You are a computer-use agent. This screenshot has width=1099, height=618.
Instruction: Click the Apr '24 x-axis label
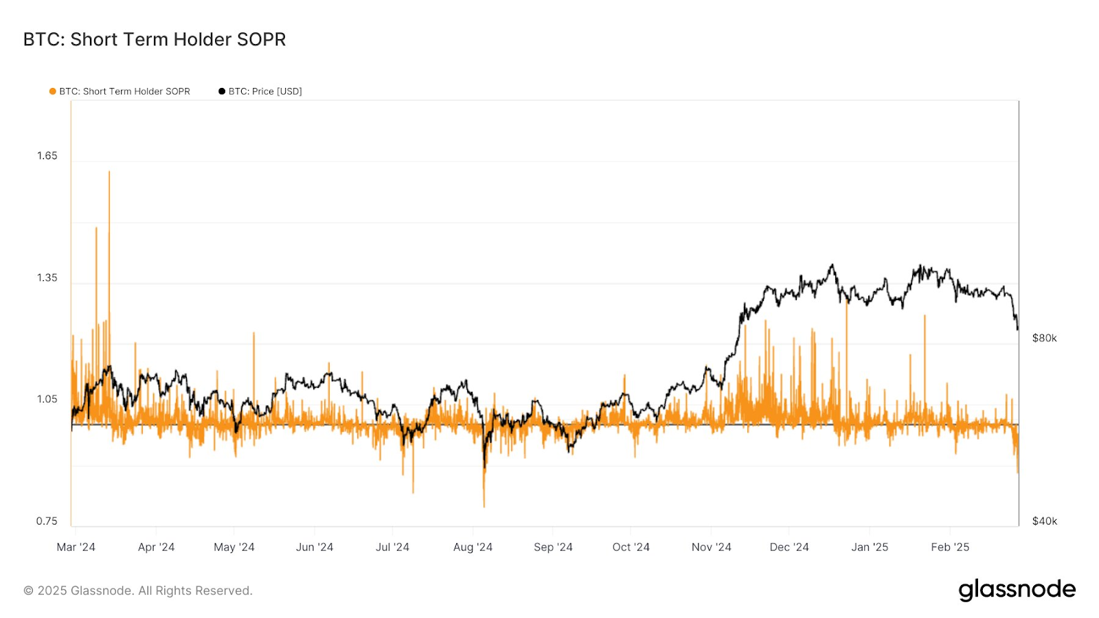(x=157, y=547)
